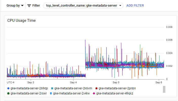Click the UTC-4 timezone label
Screen dimensions: 178x101
tap(11, 83)
